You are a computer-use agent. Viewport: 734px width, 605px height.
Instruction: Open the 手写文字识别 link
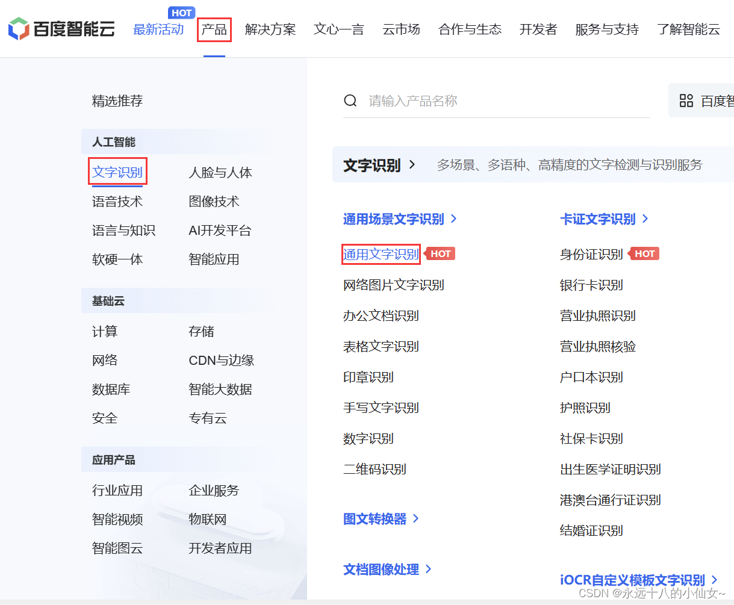tap(381, 408)
